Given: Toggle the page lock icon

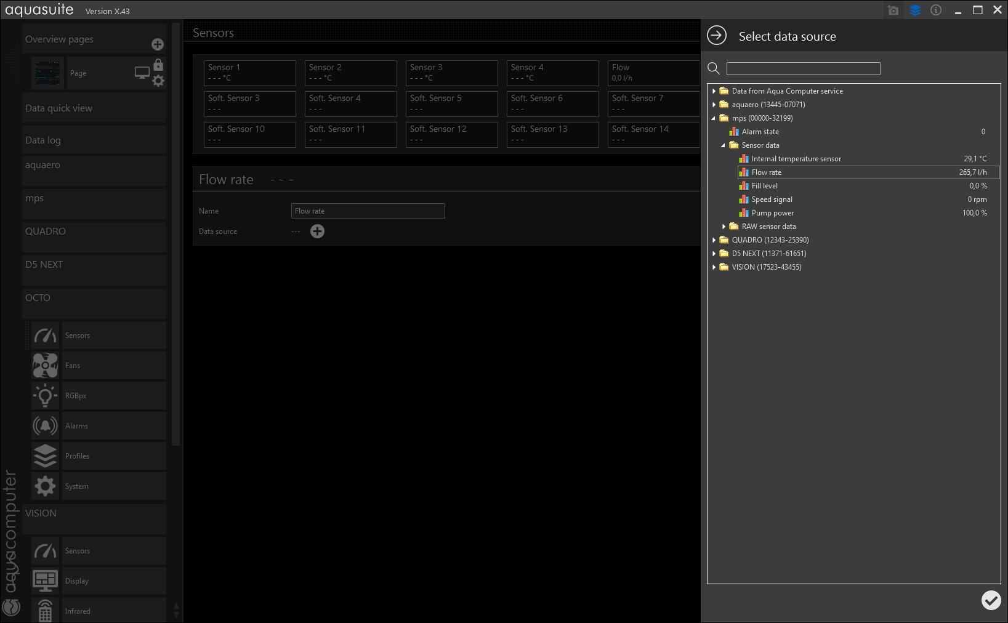Looking at the screenshot, I should tap(158, 65).
